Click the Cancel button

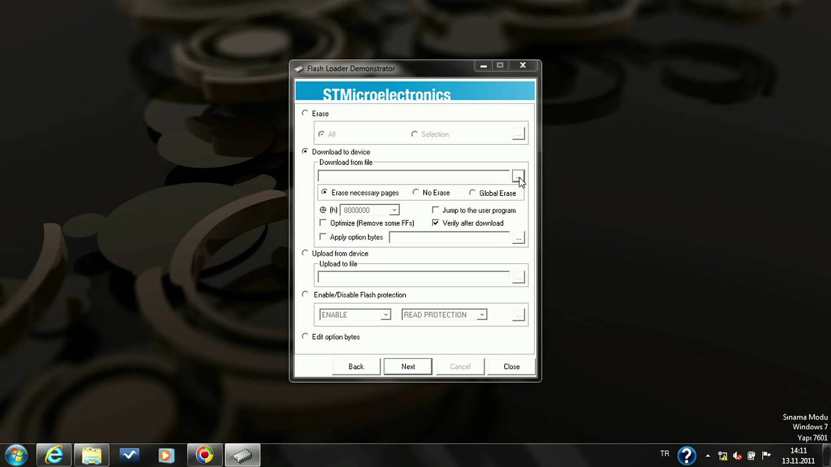460,366
